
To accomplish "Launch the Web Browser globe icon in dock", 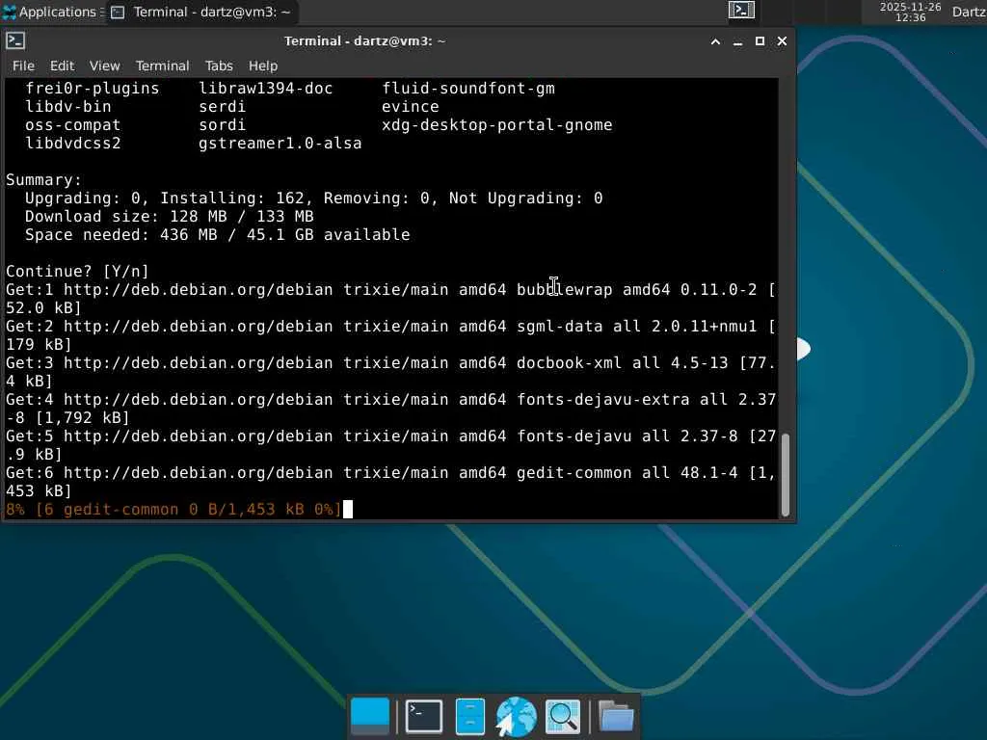I will tap(516, 716).
